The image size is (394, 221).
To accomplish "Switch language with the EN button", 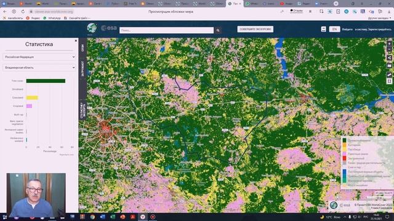I will 334,29.
